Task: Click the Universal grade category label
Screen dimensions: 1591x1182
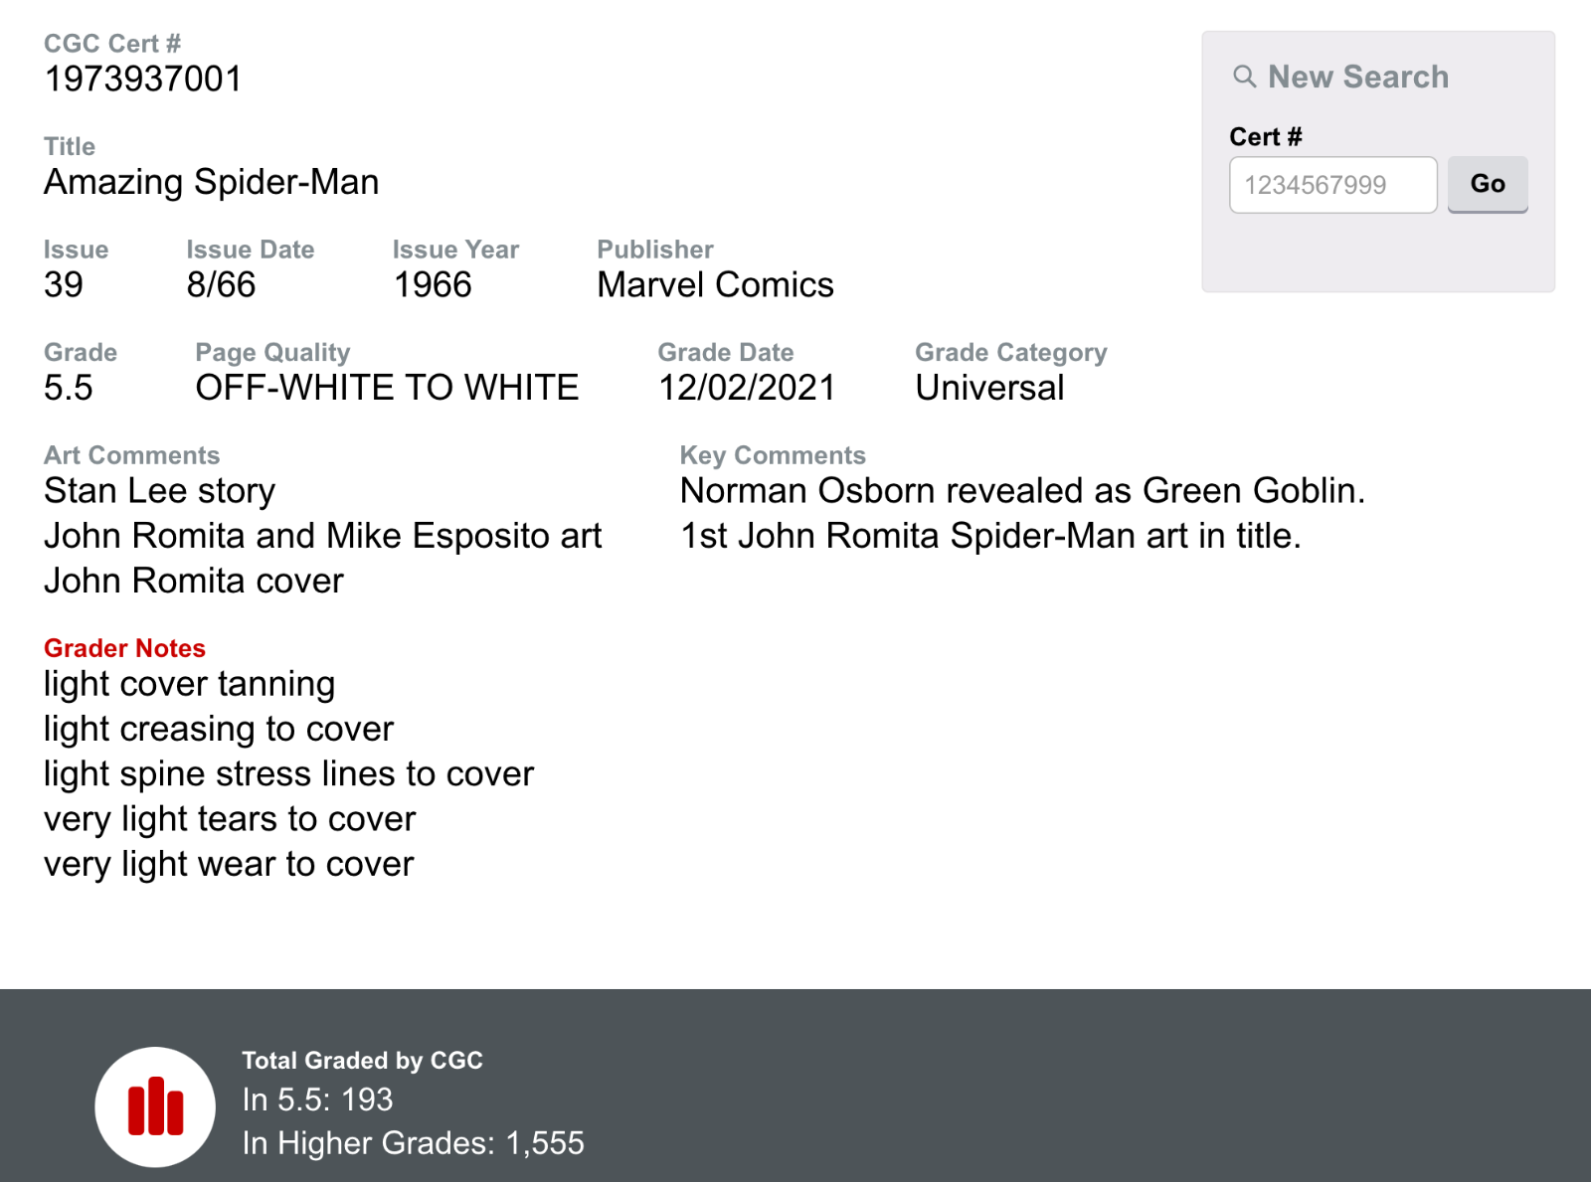Action: (x=988, y=388)
